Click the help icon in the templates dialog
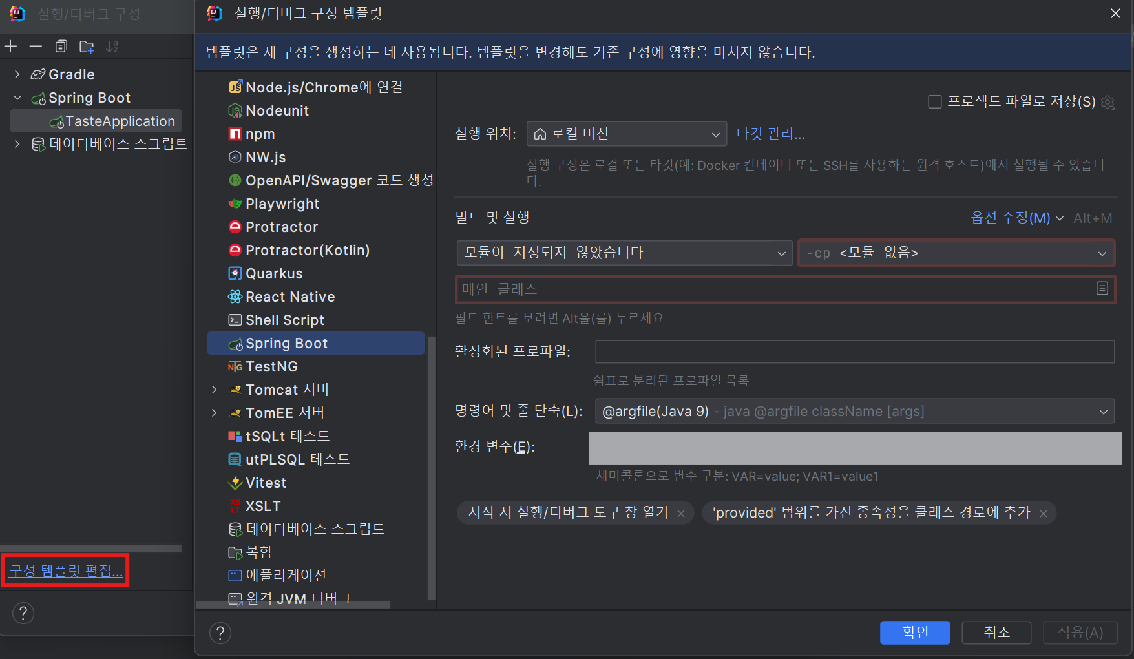The height and width of the screenshot is (659, 1134). coord(220,633)
